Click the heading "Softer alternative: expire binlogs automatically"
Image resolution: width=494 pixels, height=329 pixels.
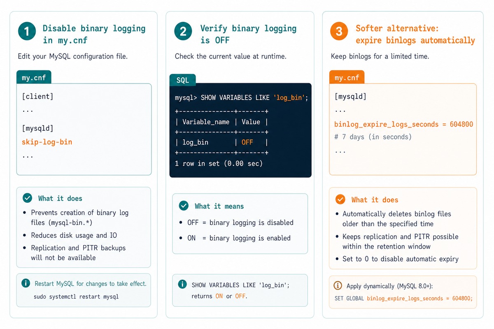[x=415, y=34]
